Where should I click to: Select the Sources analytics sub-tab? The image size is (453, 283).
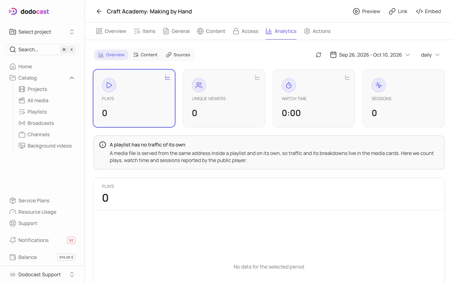pos(178,55)
